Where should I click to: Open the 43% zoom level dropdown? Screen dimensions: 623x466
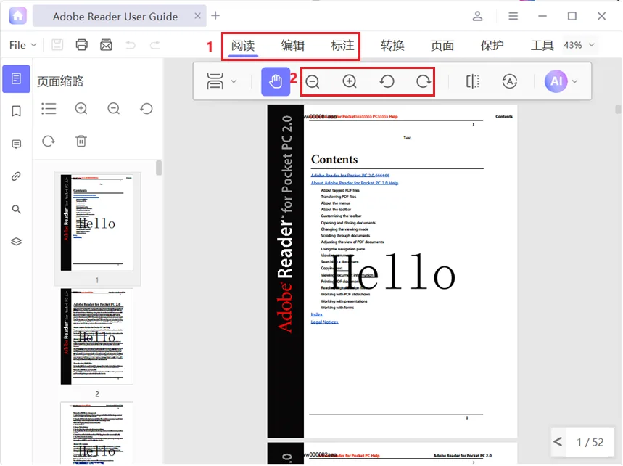pos(579,45)
